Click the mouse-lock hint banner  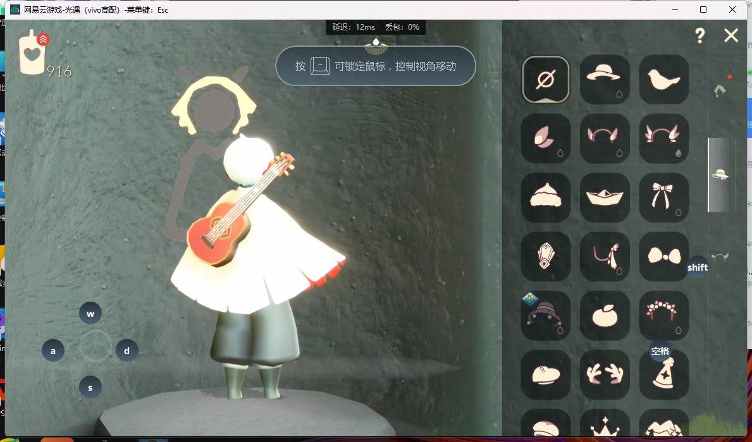(x=376, y=66)
